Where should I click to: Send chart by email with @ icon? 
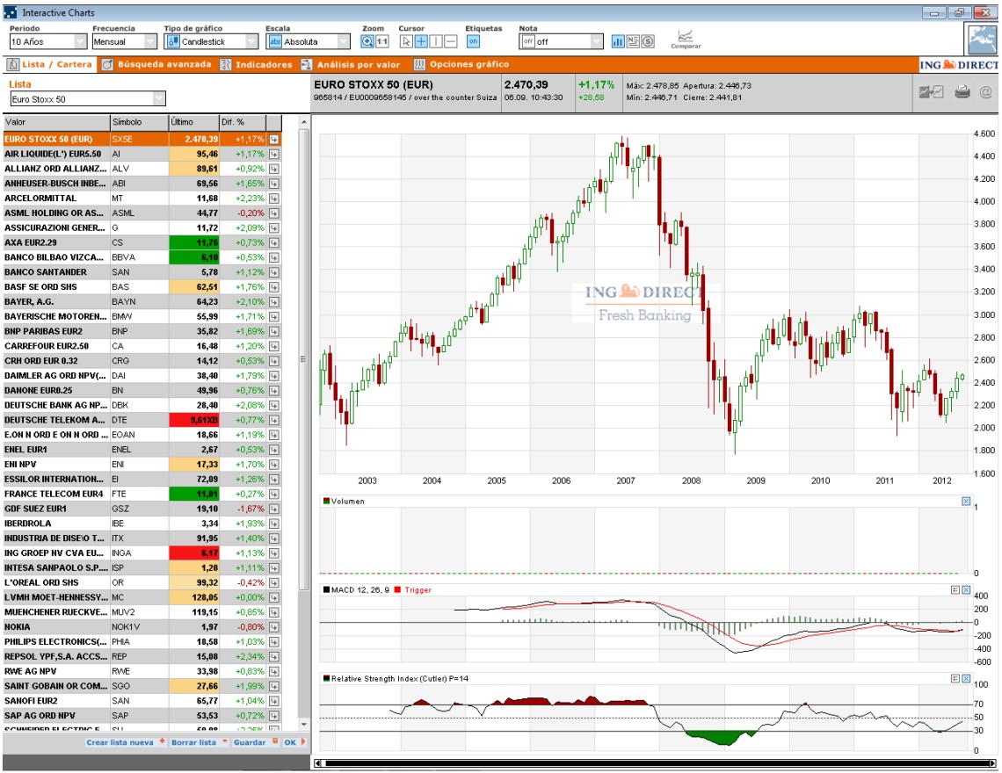coord(986,92)
